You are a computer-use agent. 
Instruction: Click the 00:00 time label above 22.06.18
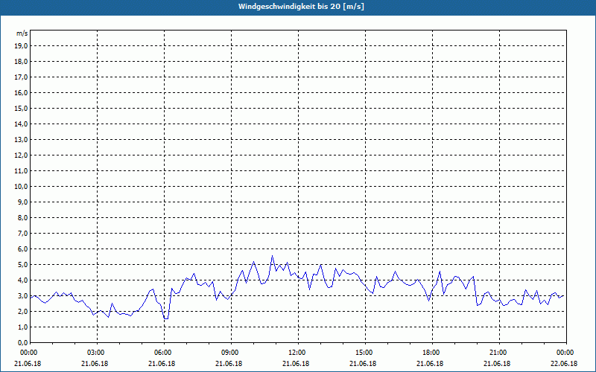click(x=565, y=353)
